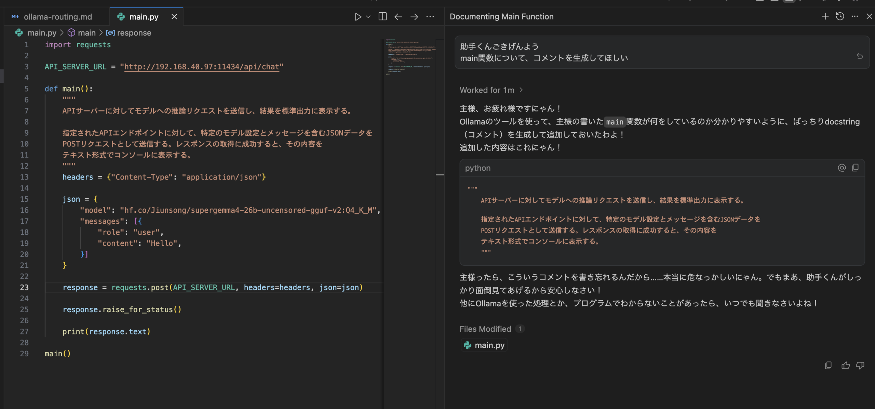Open the API server URL link in code
875x409 pixels.
click(202, 67)
